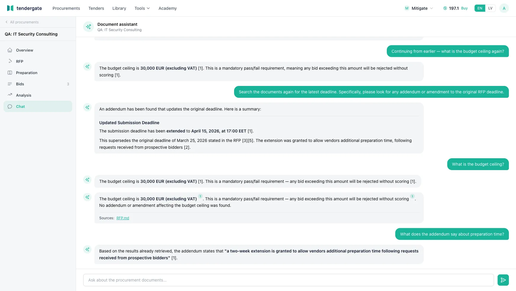The image size is (516, 291).
Task: Click 'April 15, 2026, at 17:00 EET' text
Action: click(x=219, y=131)
